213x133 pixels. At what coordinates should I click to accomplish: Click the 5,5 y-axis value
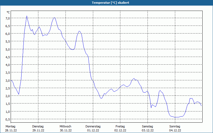click(x=7, y=41)
